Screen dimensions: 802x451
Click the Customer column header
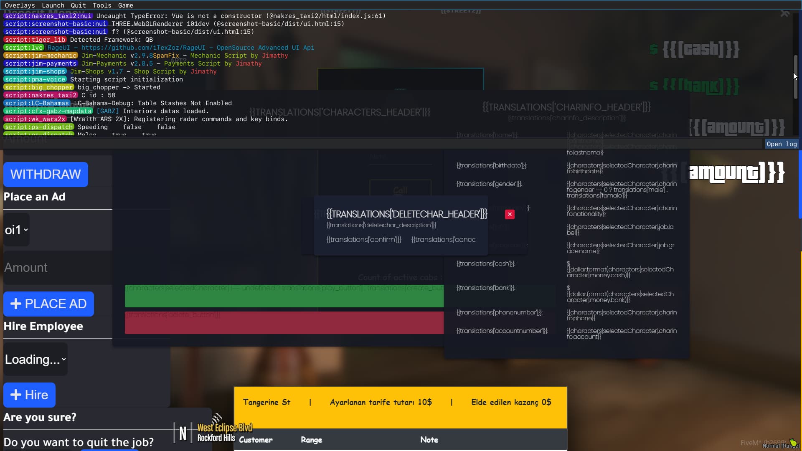tap(256, 440)
